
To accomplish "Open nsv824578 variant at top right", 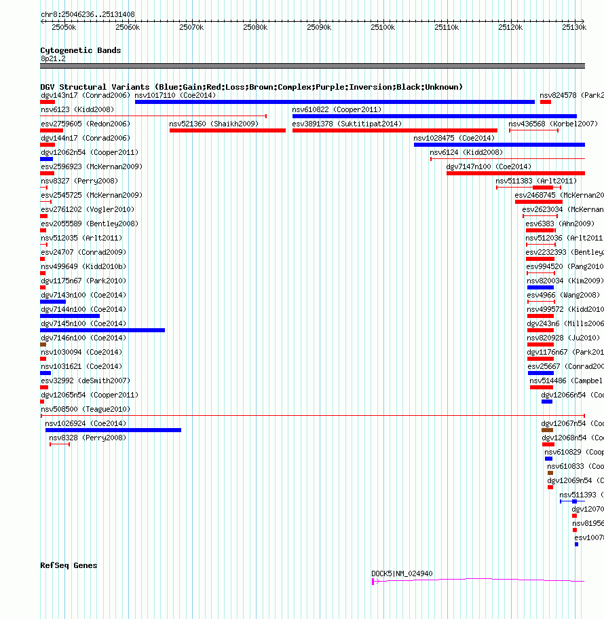I will click(x=571, y=95).
